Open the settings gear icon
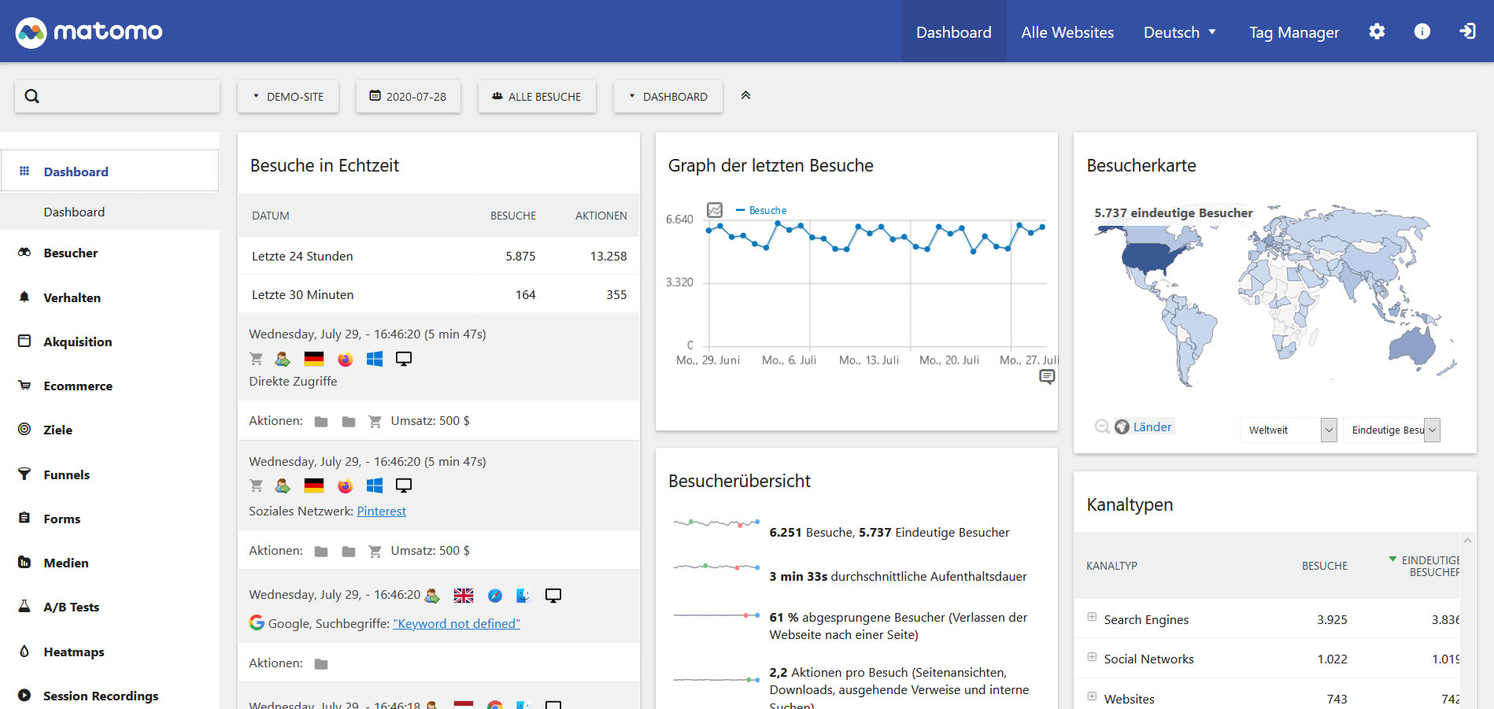Image resolution: width=1494 pixels, height=709 pixels. pyautogui.click(x=1377, y=31)
